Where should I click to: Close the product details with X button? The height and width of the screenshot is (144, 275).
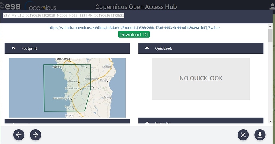point(243,135)
